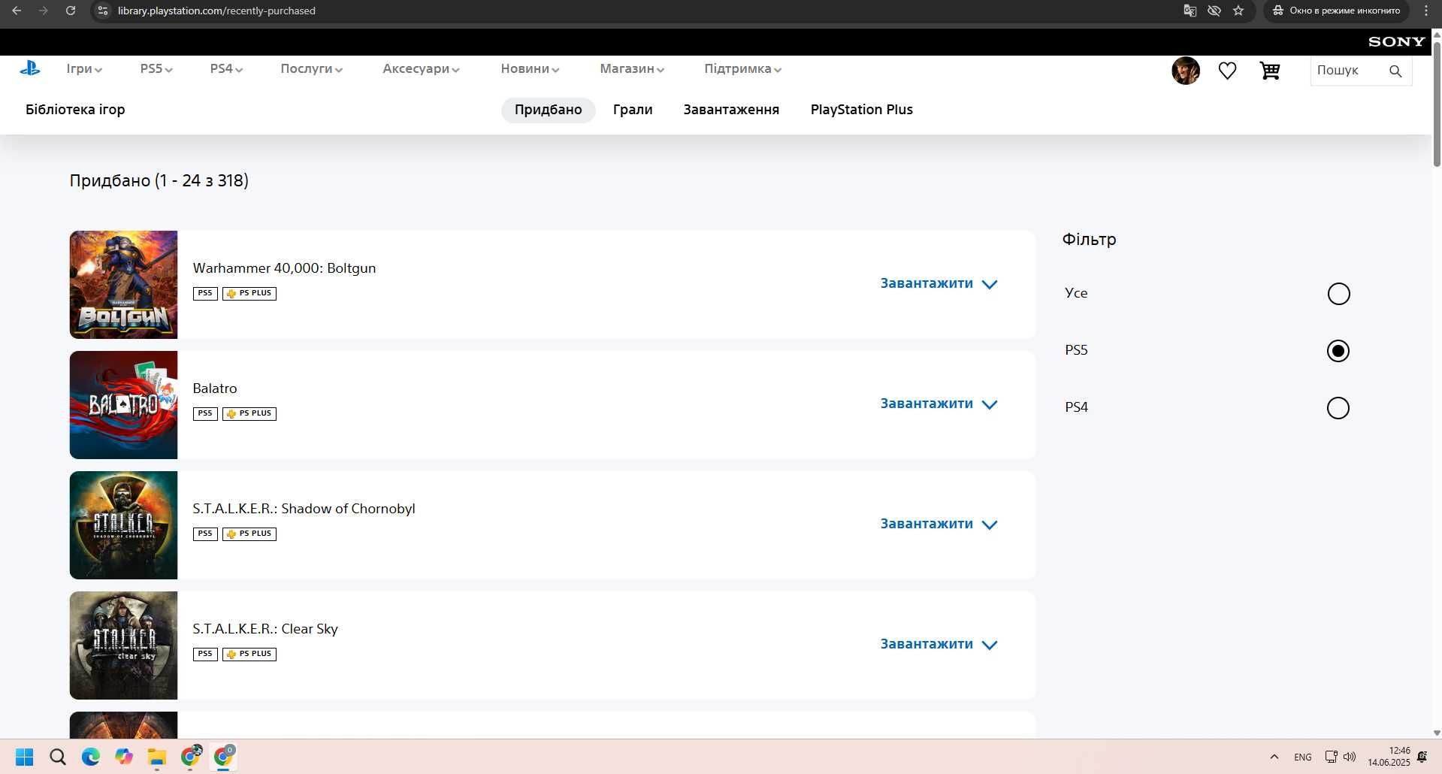Open Windows taskbar search
1442x774 pixels.
58,757
